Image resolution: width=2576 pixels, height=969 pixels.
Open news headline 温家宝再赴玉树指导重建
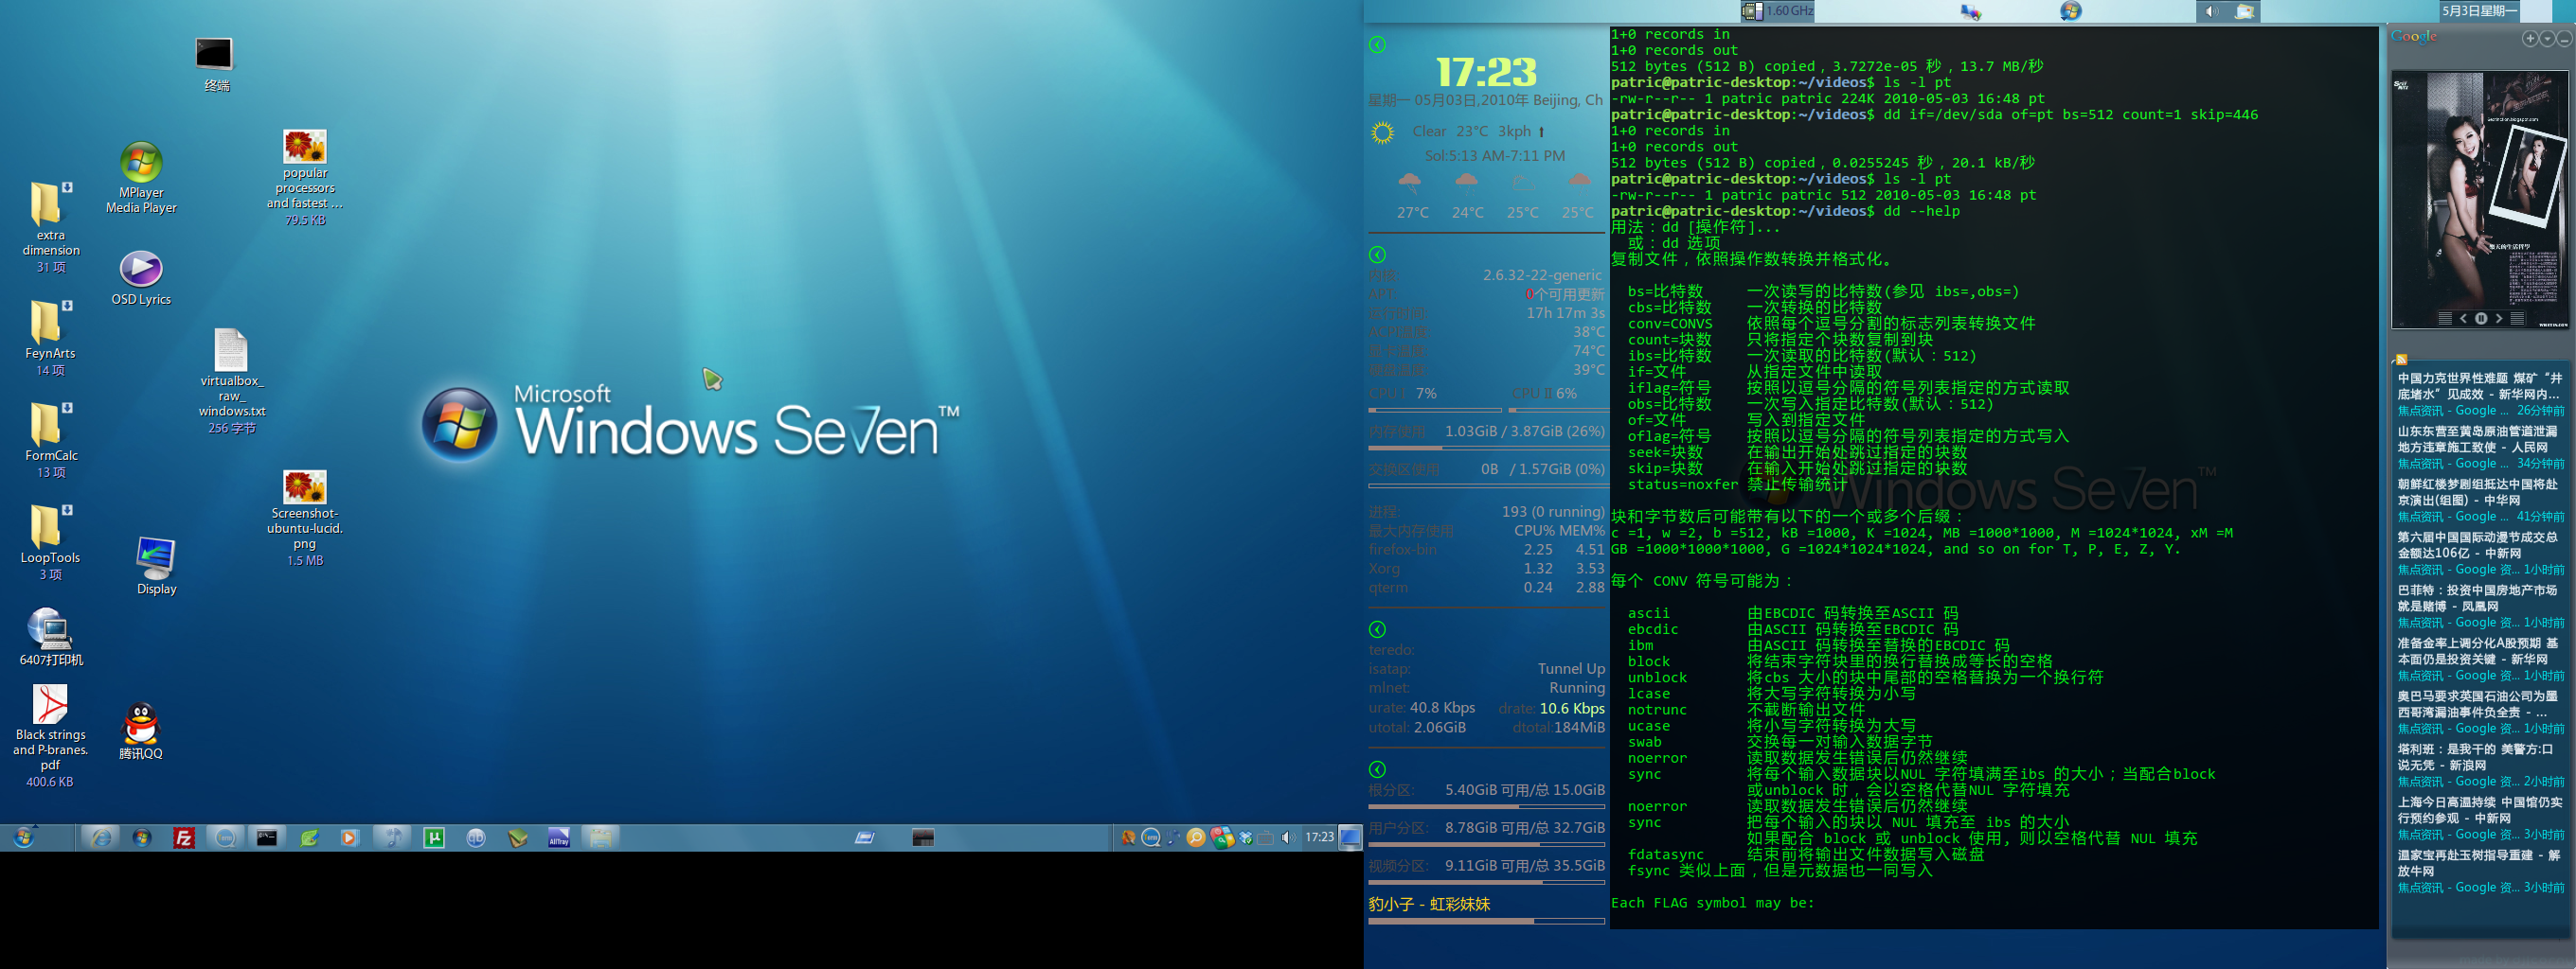2479,863
